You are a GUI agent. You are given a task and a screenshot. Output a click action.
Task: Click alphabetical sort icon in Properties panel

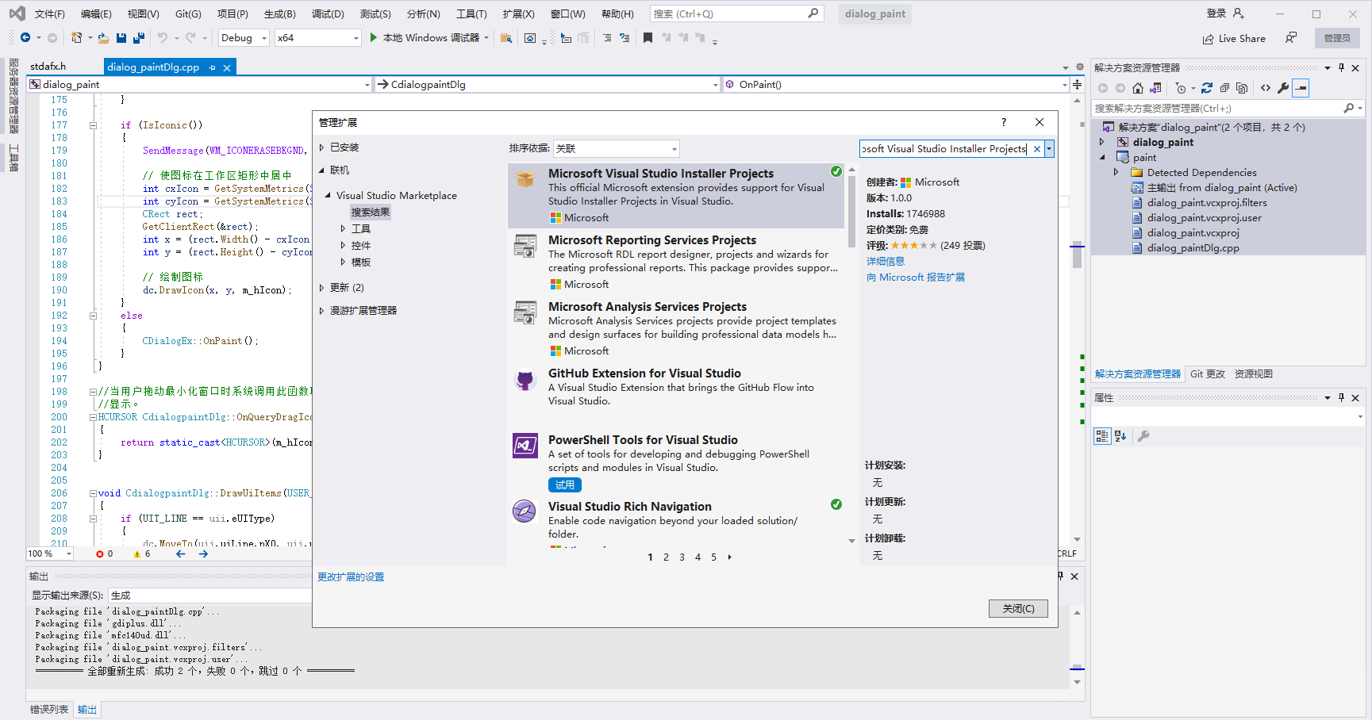click(1120, 435)
